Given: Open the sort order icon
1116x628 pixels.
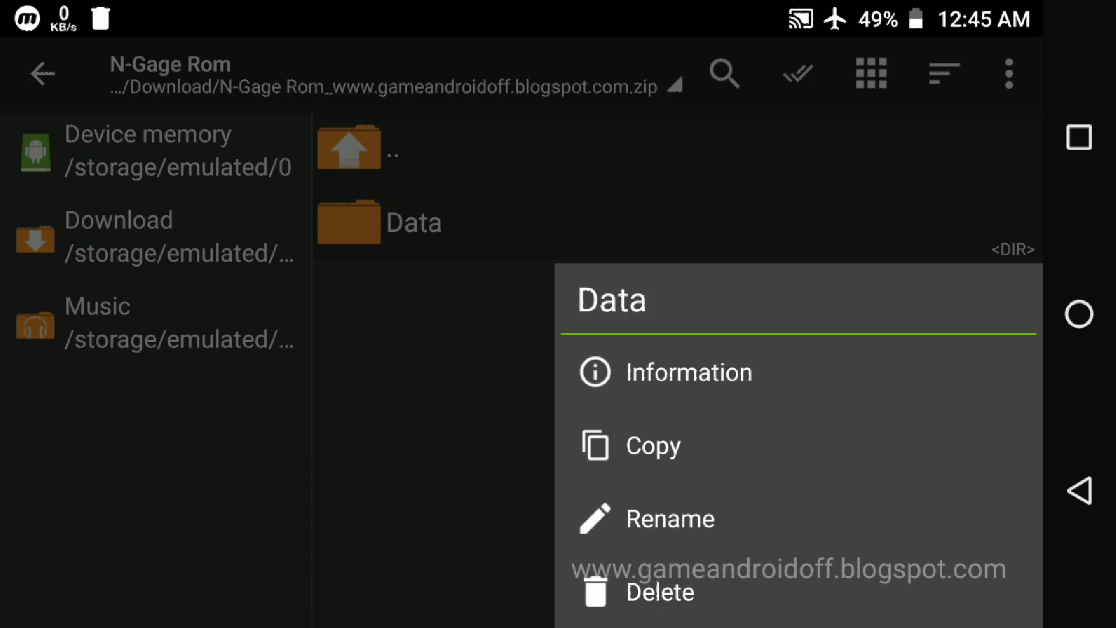Looking at the screenshot, I should pos(943,74).
